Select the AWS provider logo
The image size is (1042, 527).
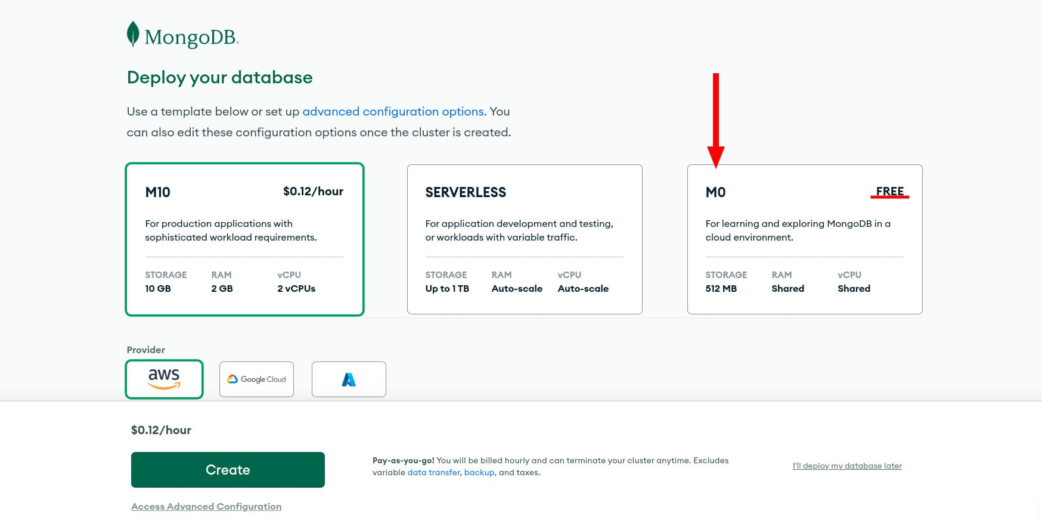click(164, 379)
